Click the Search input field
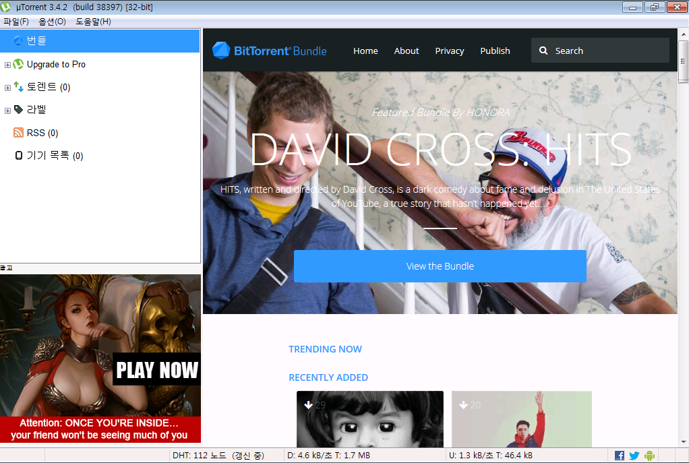The width and height of the screenshot is (689, 463). click(x=600, y=51)
